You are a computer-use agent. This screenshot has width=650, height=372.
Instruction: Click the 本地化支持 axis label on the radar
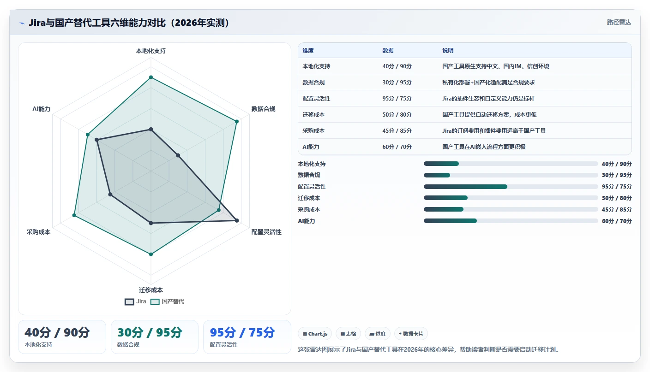tap(150, 51)
